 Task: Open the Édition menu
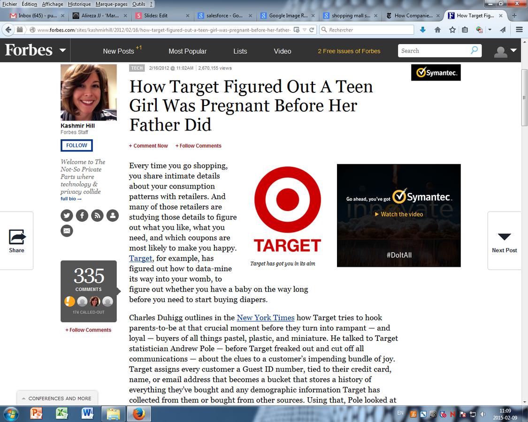tap(29, 4)
